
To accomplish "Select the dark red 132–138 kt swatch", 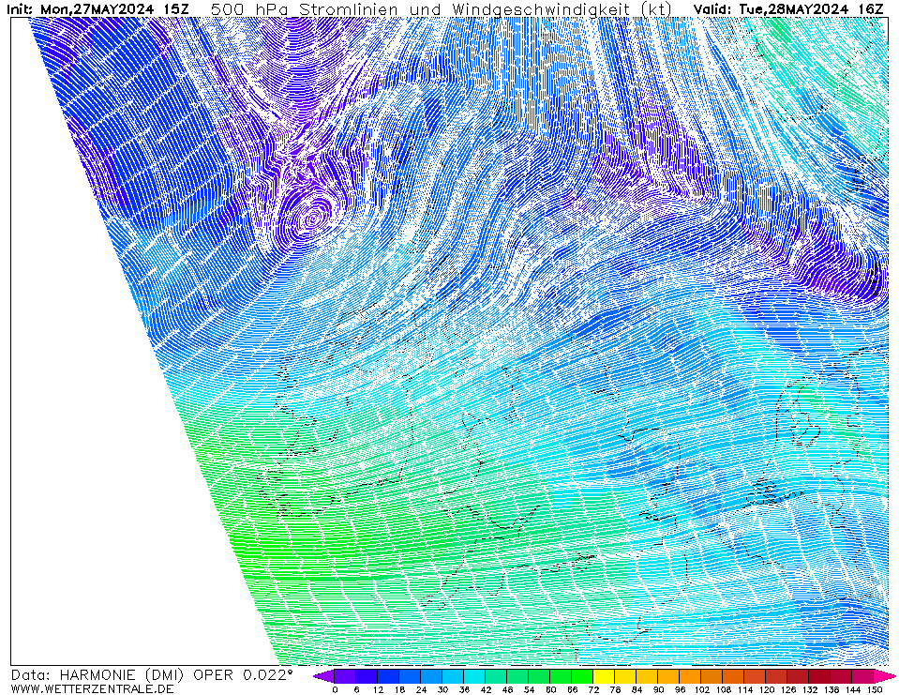I will (x=820, y=676).
